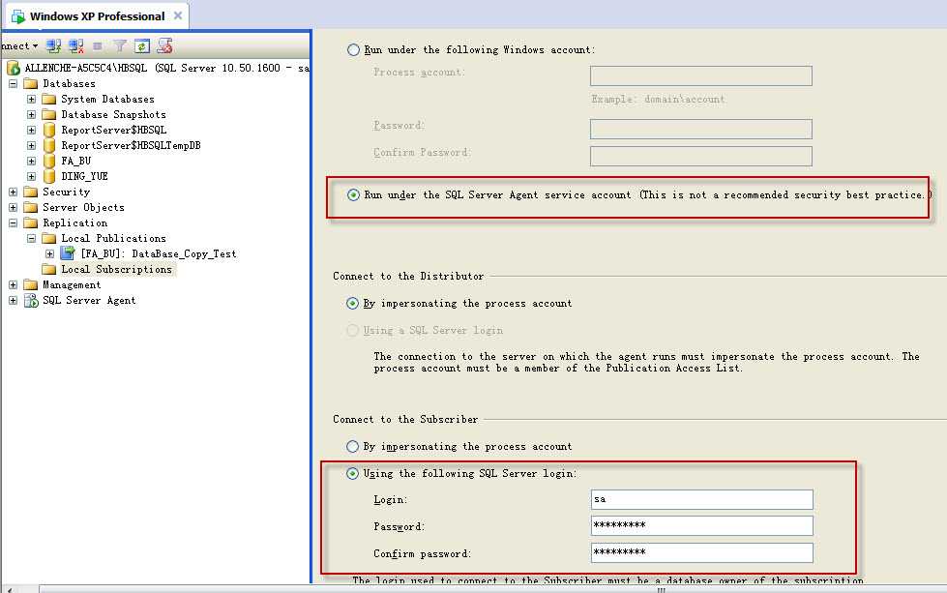Expand the FA_BU database

31,162
